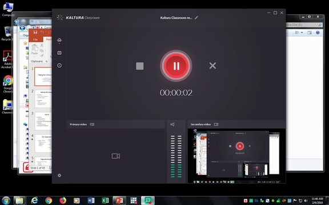Select slide 2 thumbnail in PowerPoint
The image size is (329, 205).
pos(43,99)
